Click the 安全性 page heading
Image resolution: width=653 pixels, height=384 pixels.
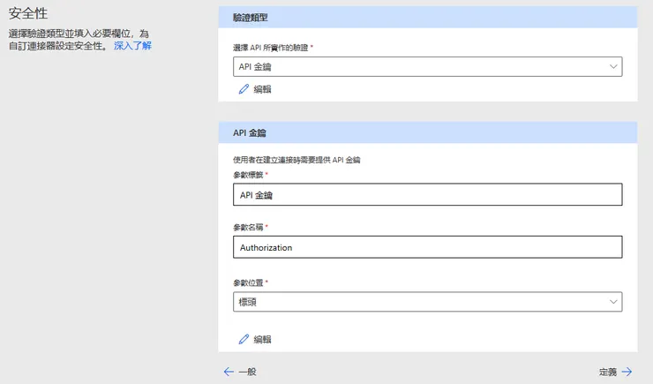[28, 13]
